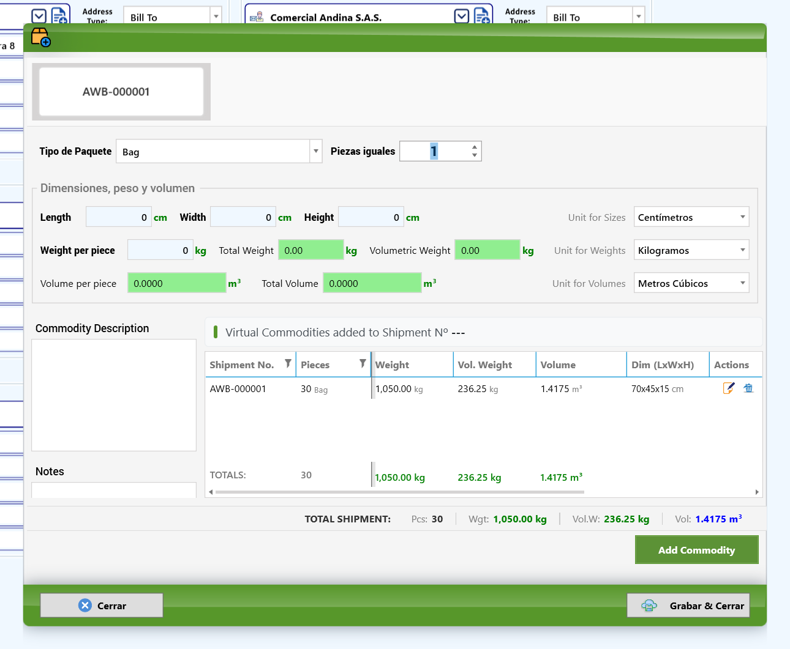Click inside the Notes box
The width and height of the screenshot is (790, 649).
coord(114,491)
